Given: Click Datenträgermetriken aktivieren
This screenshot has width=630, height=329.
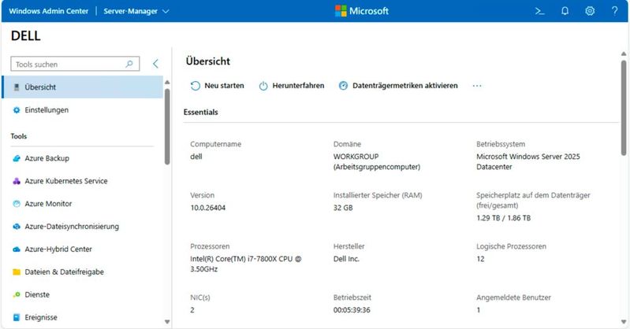Looking at the screenshot, I should click(x=398, y=86).
